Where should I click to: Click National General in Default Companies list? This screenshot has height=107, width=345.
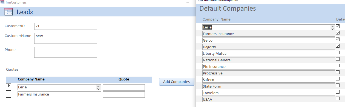click(x=269, y=60)
